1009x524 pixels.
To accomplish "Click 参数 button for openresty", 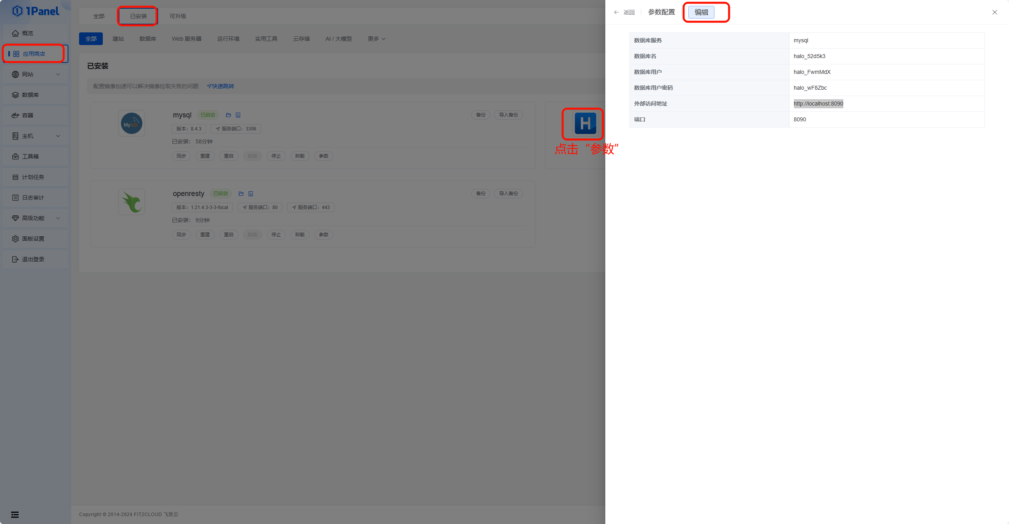I will coord(323,235).
